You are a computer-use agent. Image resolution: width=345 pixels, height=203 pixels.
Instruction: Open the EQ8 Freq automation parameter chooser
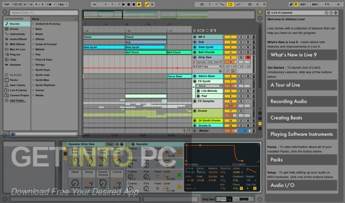(207, 67)
